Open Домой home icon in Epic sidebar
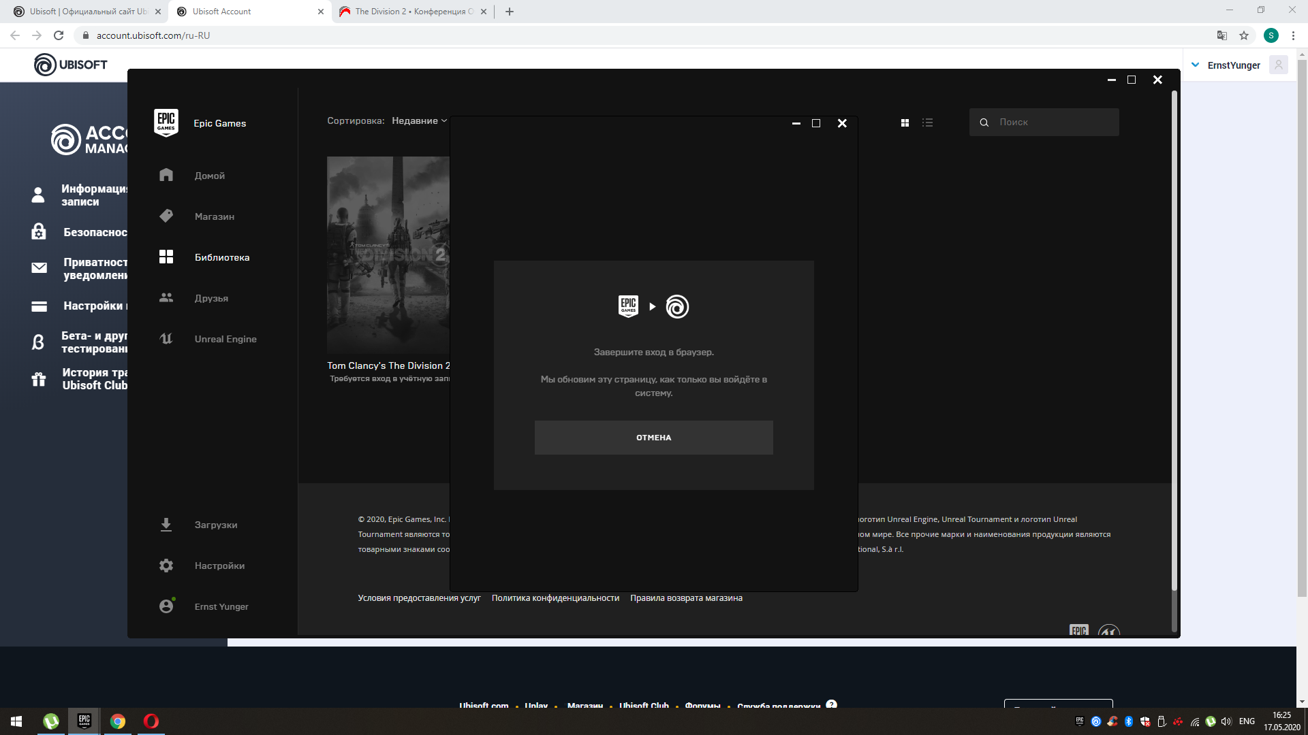The height and width of the screenshot is (735, 1308). click(x=166, y=175)
